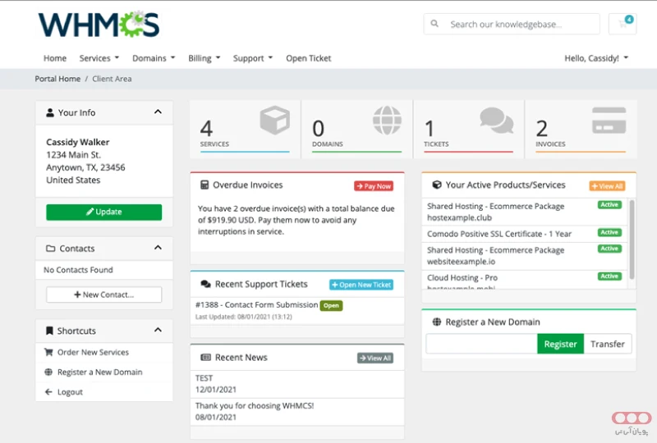
Task: Click the Domains globe icon in stats
Action: point(387,120)
